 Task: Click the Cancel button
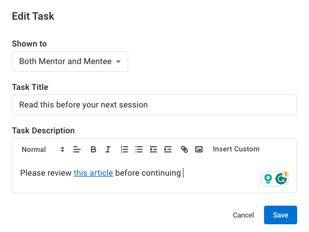coord(243,215)
